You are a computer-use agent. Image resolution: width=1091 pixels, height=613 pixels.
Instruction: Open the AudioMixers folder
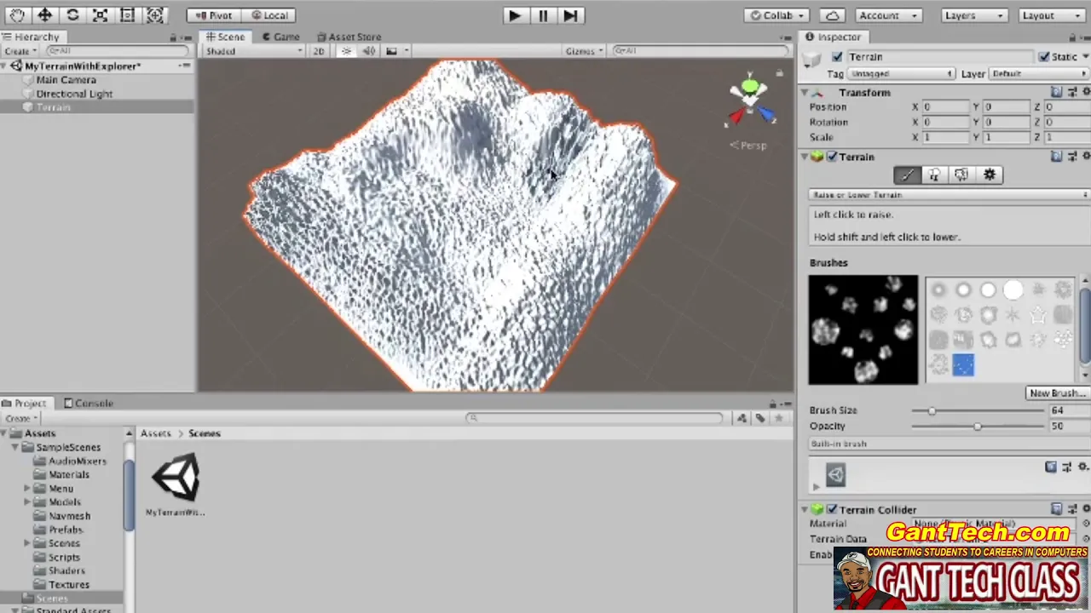[x=77, y=461]
